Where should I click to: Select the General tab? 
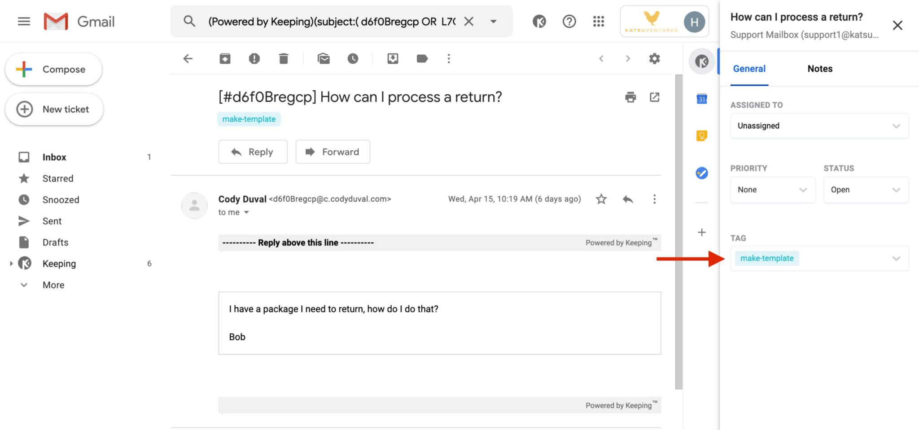coord(749,69)
